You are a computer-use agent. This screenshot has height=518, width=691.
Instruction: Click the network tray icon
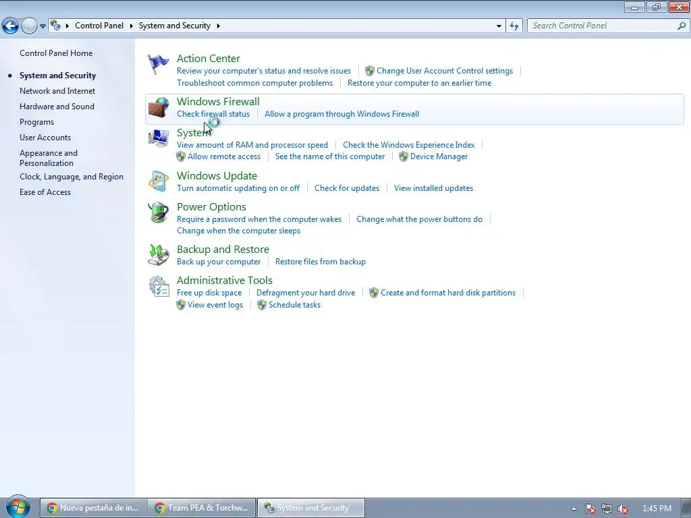[607, 509]
